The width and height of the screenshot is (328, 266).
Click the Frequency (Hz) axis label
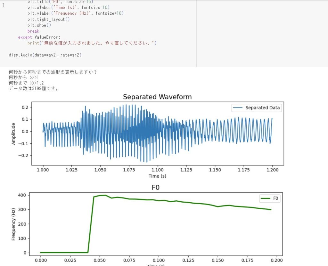[x=13, y=224]
